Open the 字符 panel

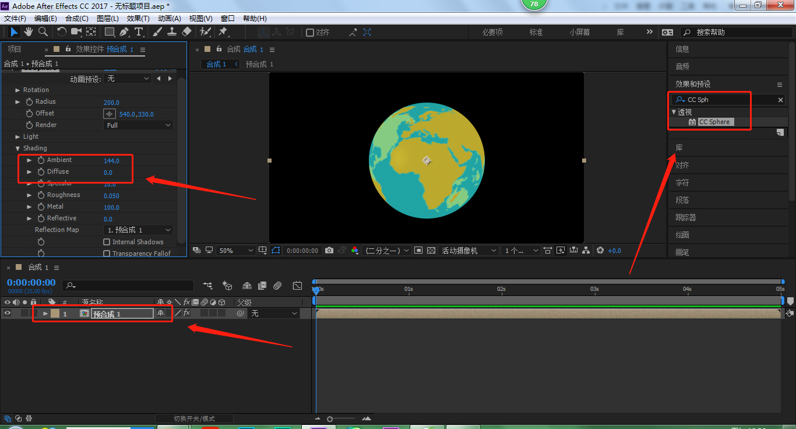click(x=682, y=182)
